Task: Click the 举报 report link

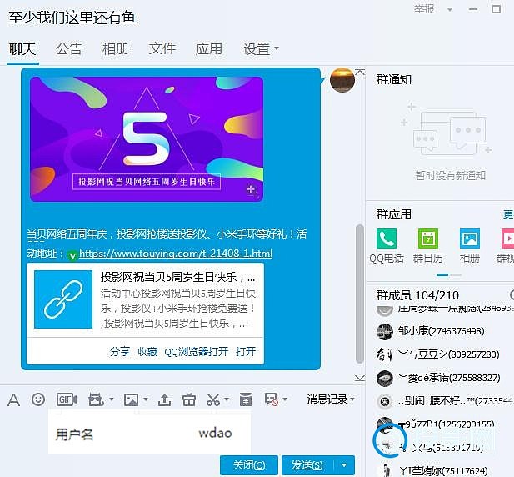Action: click(x=424, y=9)
